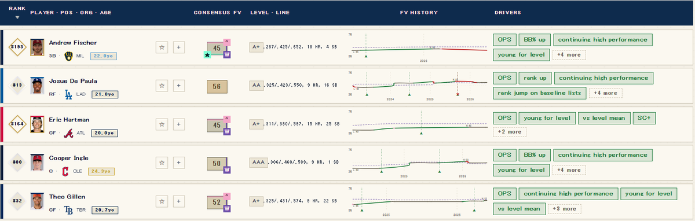Image resolution: width=695 pixels, height=221 pixels.
Task: Click the #13 rank badge
Action: (x=17, y=86)
